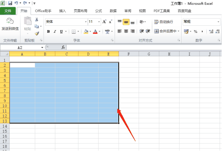Open the Borders dropdown arrow
This screenshot has width=222, height=151.
[x=78, y=31]
